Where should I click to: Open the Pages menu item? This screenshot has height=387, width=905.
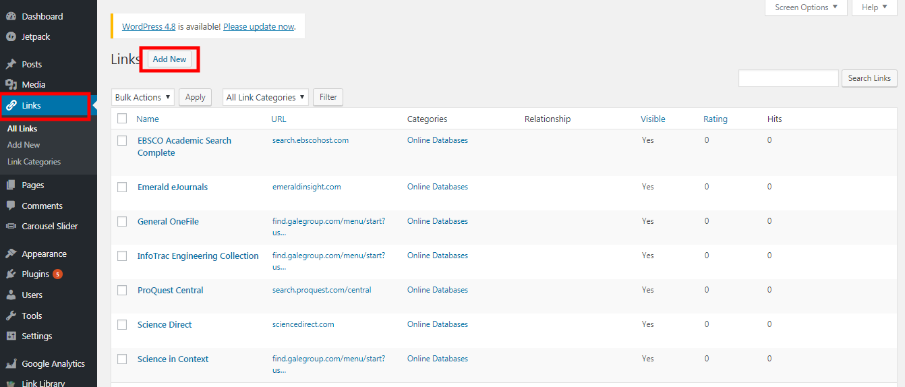pyautogui.click(x=32, y=185)
